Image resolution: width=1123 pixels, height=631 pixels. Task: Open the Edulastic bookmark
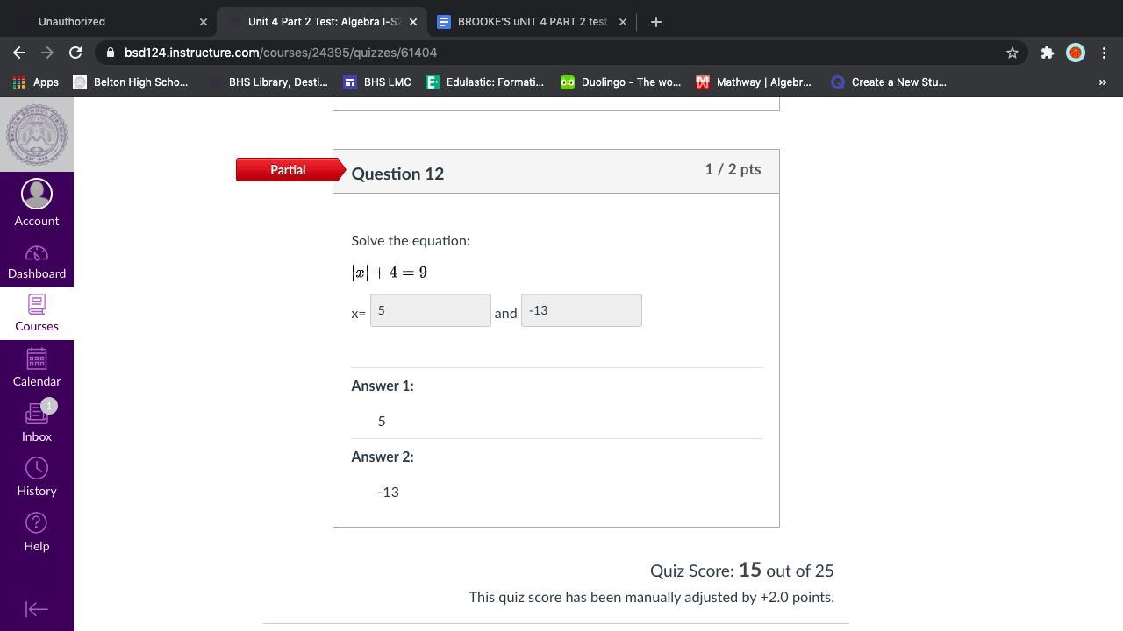tap(485, 82)
